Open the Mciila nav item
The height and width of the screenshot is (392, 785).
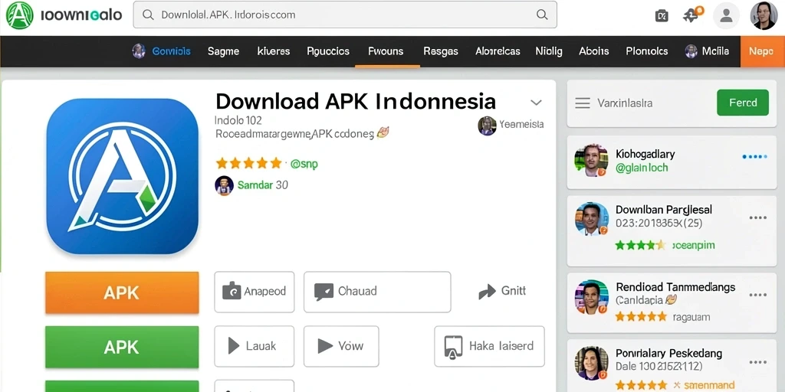click(x=707, y=51)
